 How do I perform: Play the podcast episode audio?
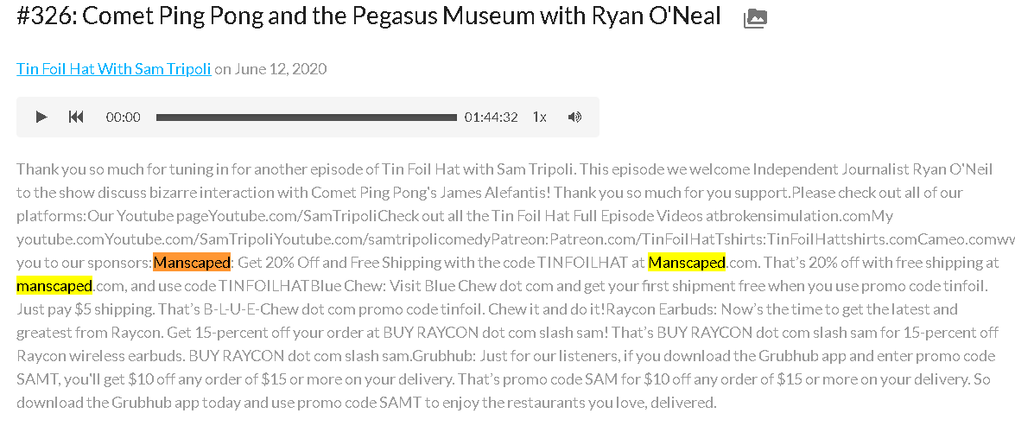(41, 118)
